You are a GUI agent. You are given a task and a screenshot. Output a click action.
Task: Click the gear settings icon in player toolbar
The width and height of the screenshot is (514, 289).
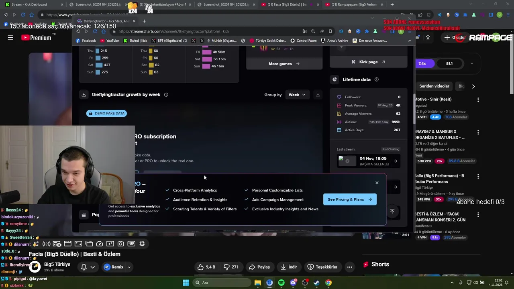[x=142, y=244]
